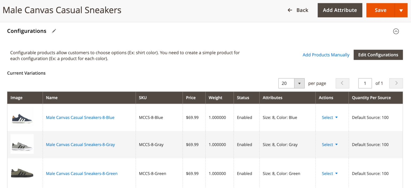The image size is (411, 188).
Task: Click the page number input field
Action: point(365,83)
